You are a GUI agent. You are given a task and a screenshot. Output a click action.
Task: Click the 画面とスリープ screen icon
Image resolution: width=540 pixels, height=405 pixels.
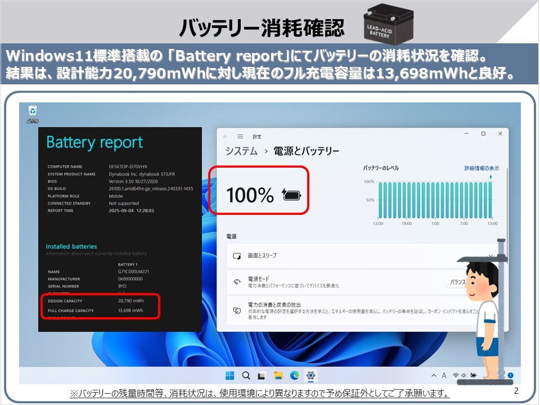[237, 256]
